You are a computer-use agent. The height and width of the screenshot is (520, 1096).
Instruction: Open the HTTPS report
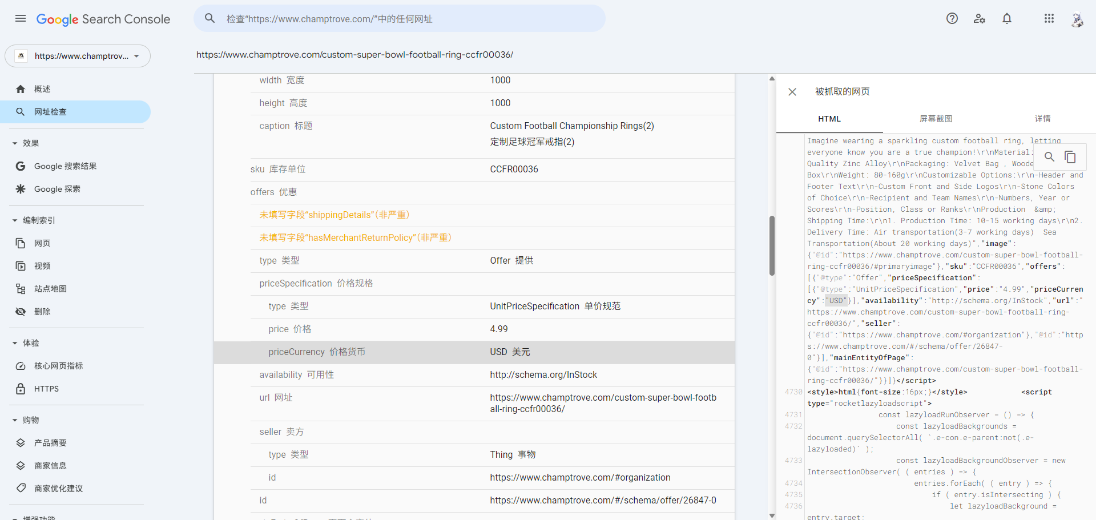[x=75, y=389]
